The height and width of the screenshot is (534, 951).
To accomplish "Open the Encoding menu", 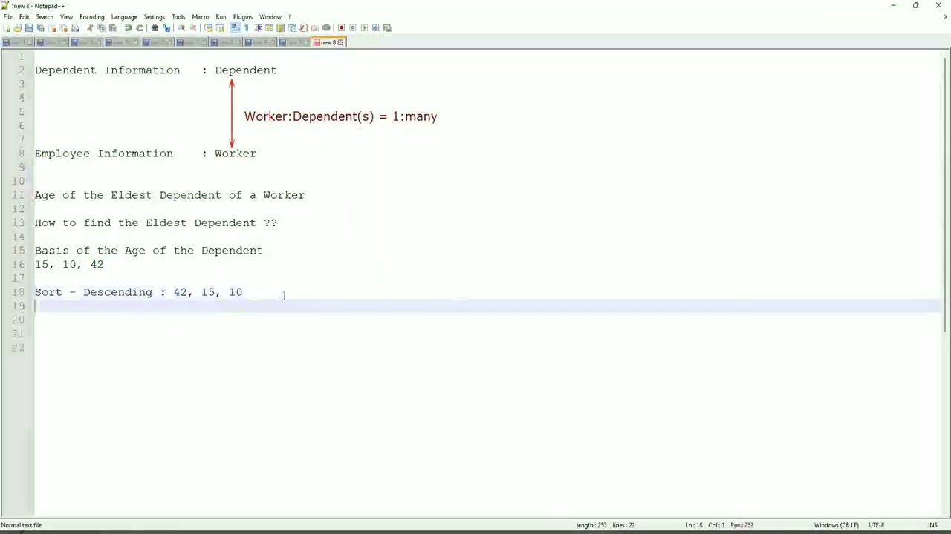I will pos(92,16).
